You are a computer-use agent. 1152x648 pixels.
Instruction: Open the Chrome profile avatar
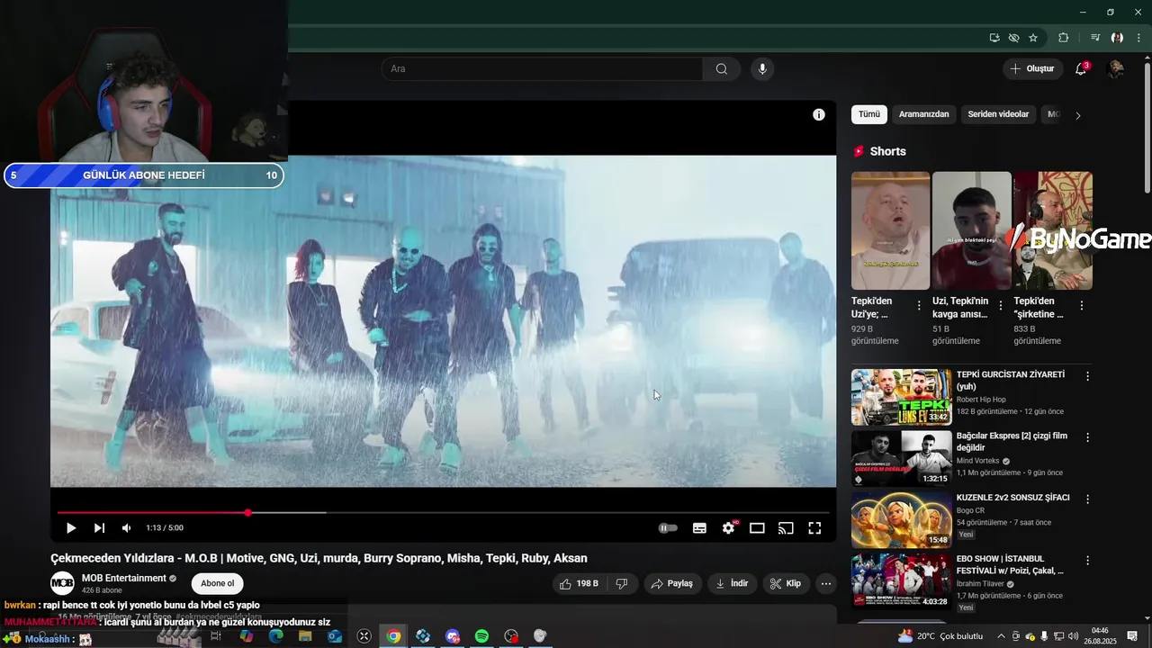tap(1117, 38)
